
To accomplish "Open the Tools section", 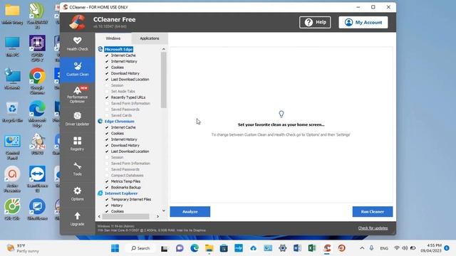I will tap(78, 169).
